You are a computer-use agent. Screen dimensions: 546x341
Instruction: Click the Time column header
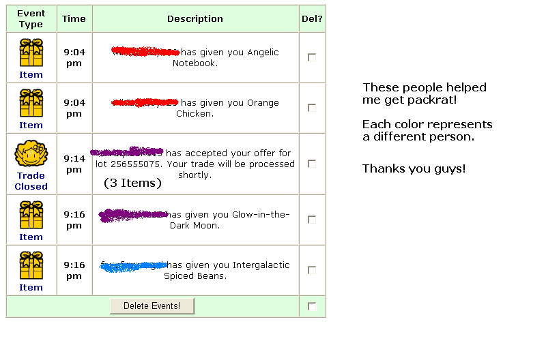coord(74,19)
